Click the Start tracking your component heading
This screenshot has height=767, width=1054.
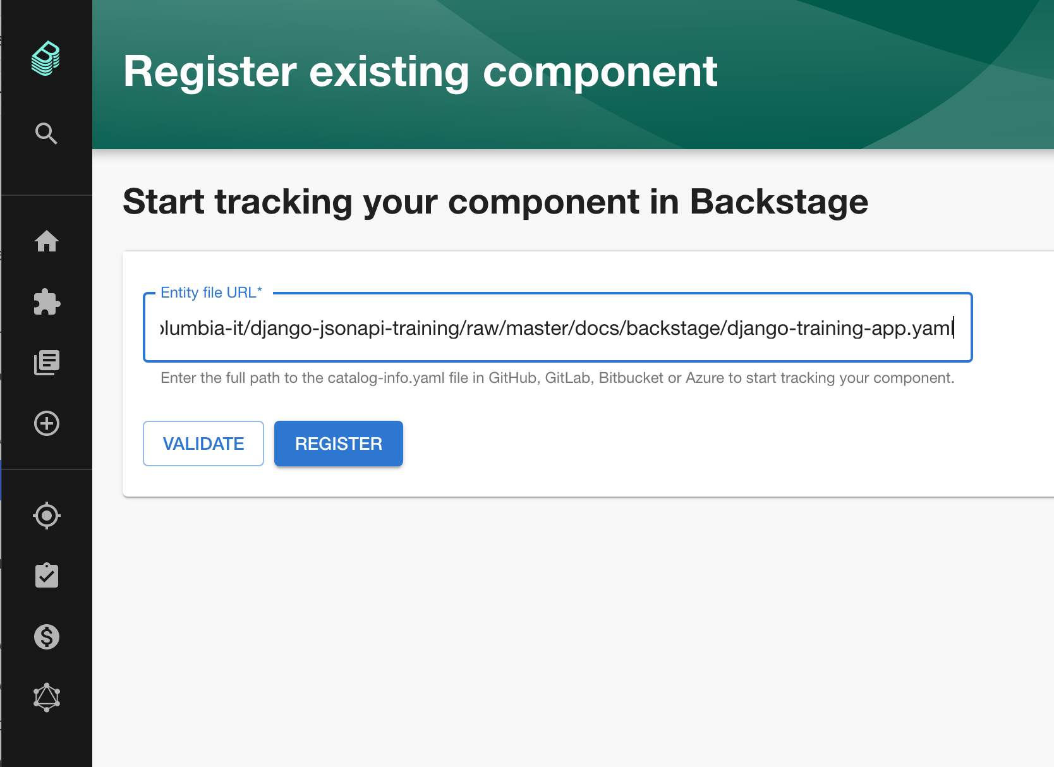coord(495,202)
